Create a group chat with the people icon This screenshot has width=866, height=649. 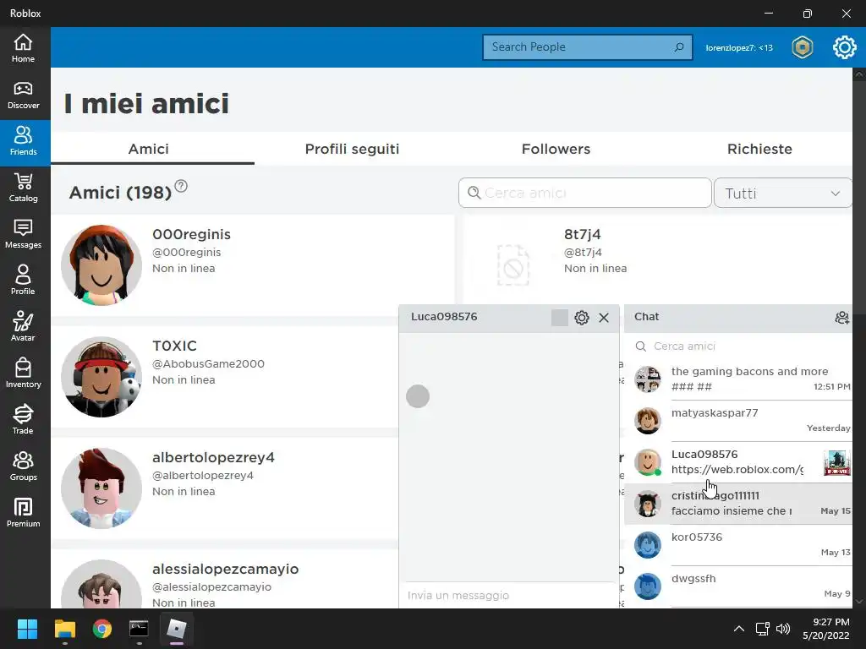point(841,318)
